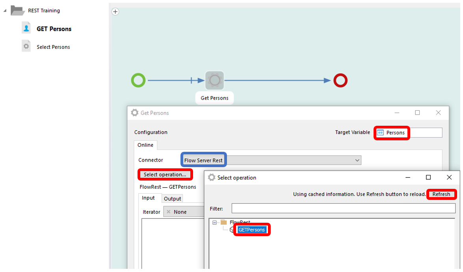This screenshot has width=463, height=272.
Task: Click the GET Persons person icon
Action: click(26, 28)
